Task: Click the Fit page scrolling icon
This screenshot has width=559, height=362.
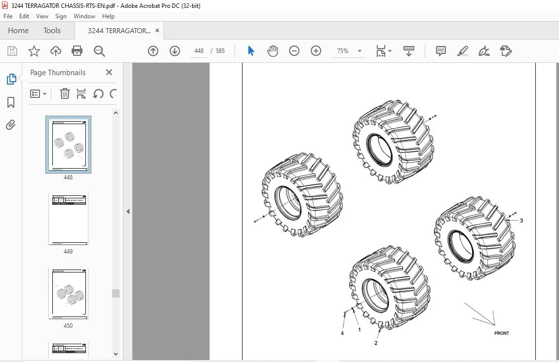Action: 381,51
